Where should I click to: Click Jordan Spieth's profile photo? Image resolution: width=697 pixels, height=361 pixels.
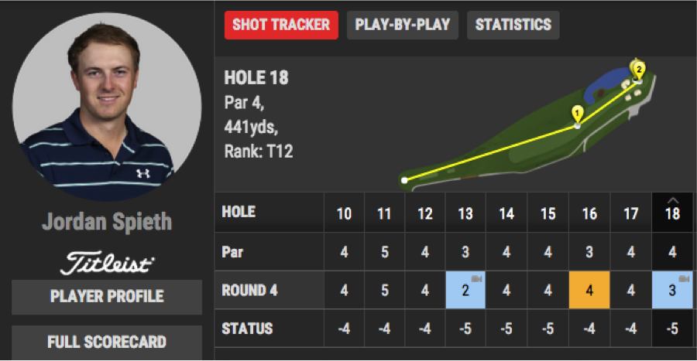(x=107, y=107)
